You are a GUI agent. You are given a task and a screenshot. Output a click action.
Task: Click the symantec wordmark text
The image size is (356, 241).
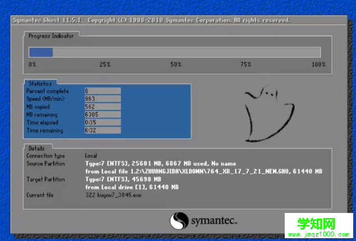pyautogui.click(x=214, y=221)
